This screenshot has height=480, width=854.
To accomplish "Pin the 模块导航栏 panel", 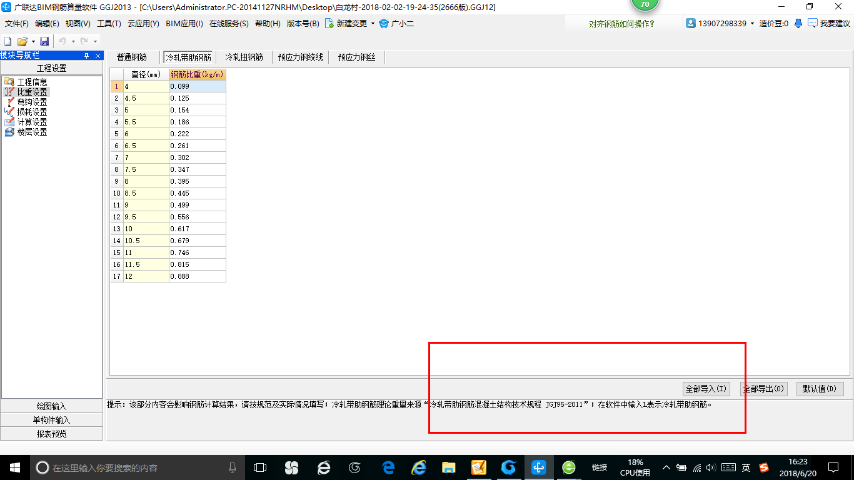I will [87, 56].
